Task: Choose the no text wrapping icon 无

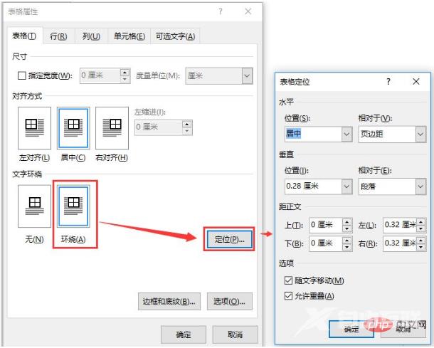Action: pos(34,206)
